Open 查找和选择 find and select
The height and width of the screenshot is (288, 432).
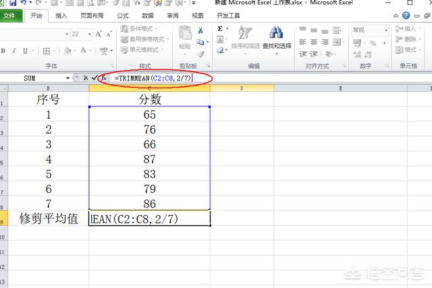click(x=277, y=39)
